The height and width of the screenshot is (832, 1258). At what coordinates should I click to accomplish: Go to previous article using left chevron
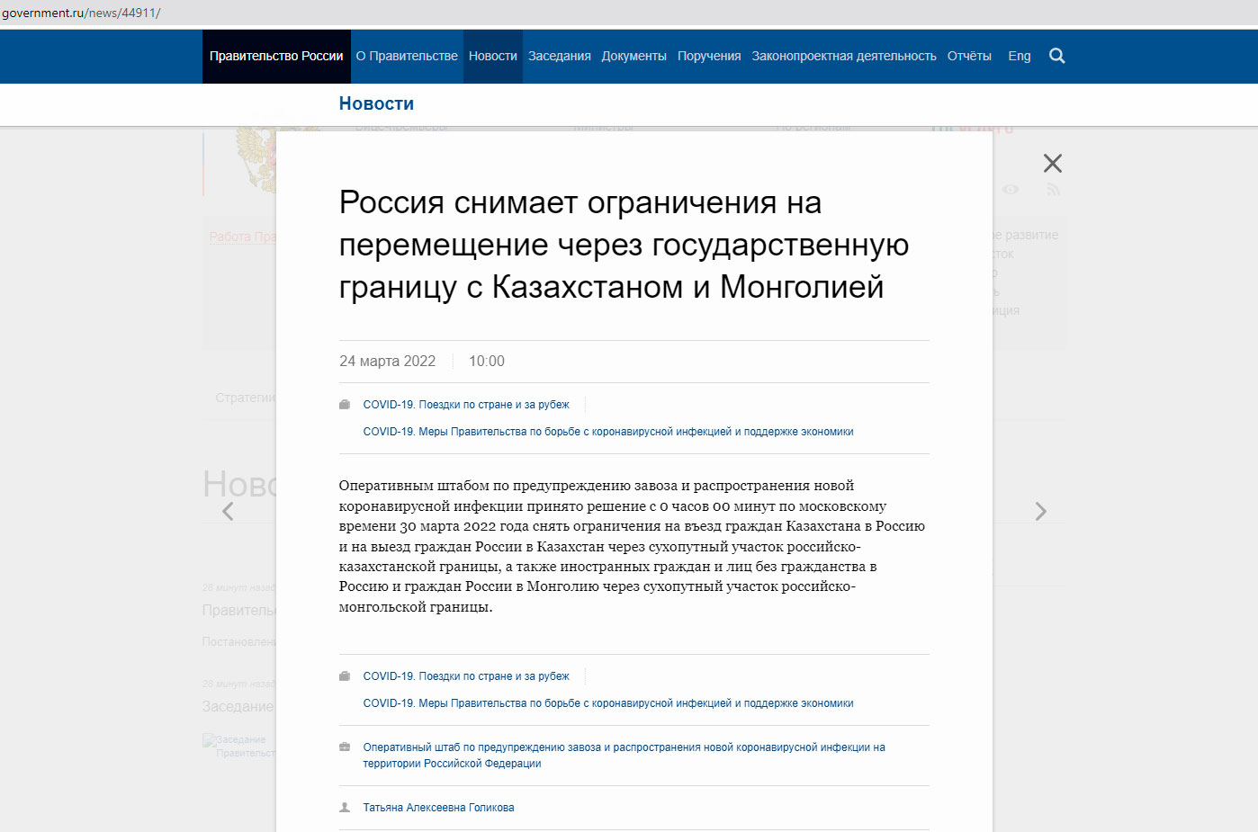(228, 512)
